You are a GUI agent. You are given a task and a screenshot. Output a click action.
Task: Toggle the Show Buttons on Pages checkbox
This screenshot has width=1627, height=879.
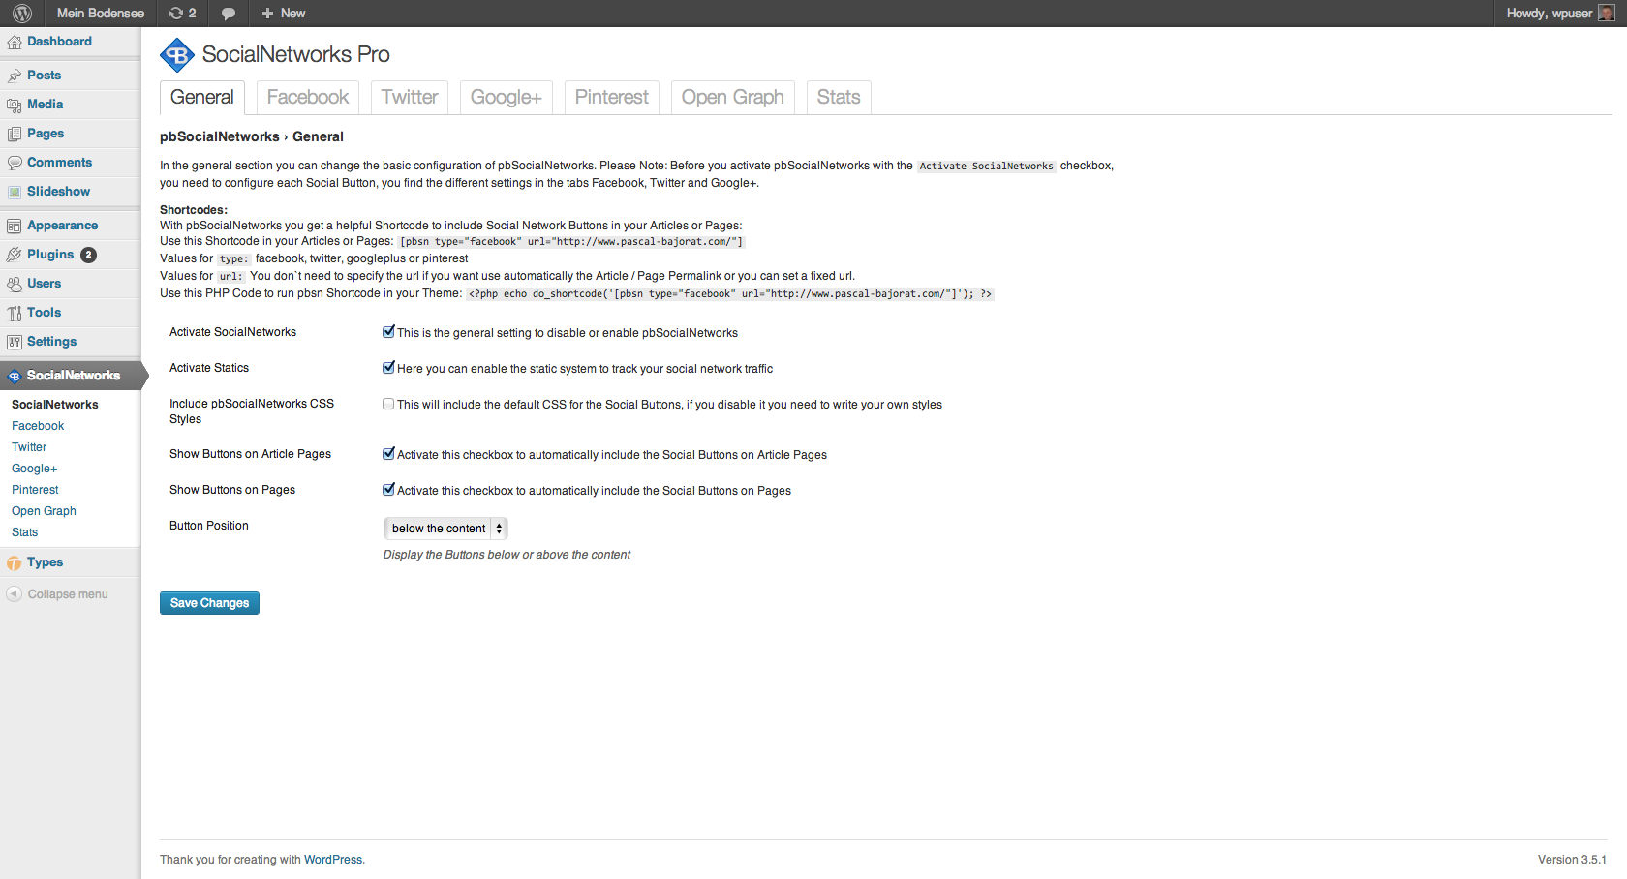[x=388, y=490]
